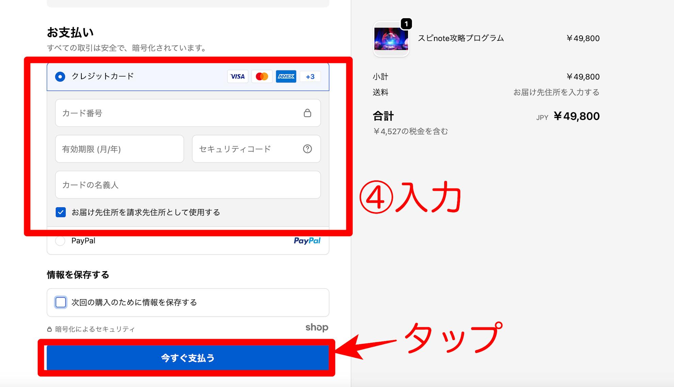Click the スピnote攻略プログラム product name
Image resolution: width=674 pixels, height=387 pixels.
(x=461, y=38)
